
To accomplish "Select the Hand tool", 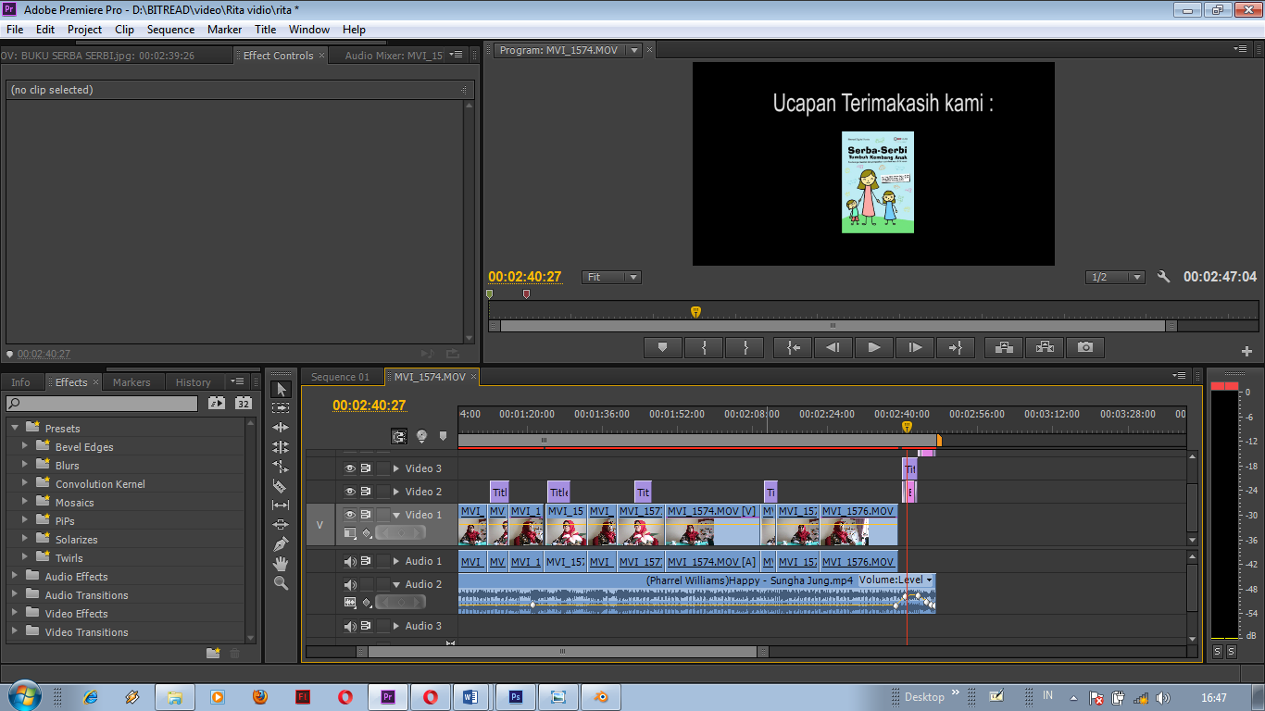I will [281, 564].
